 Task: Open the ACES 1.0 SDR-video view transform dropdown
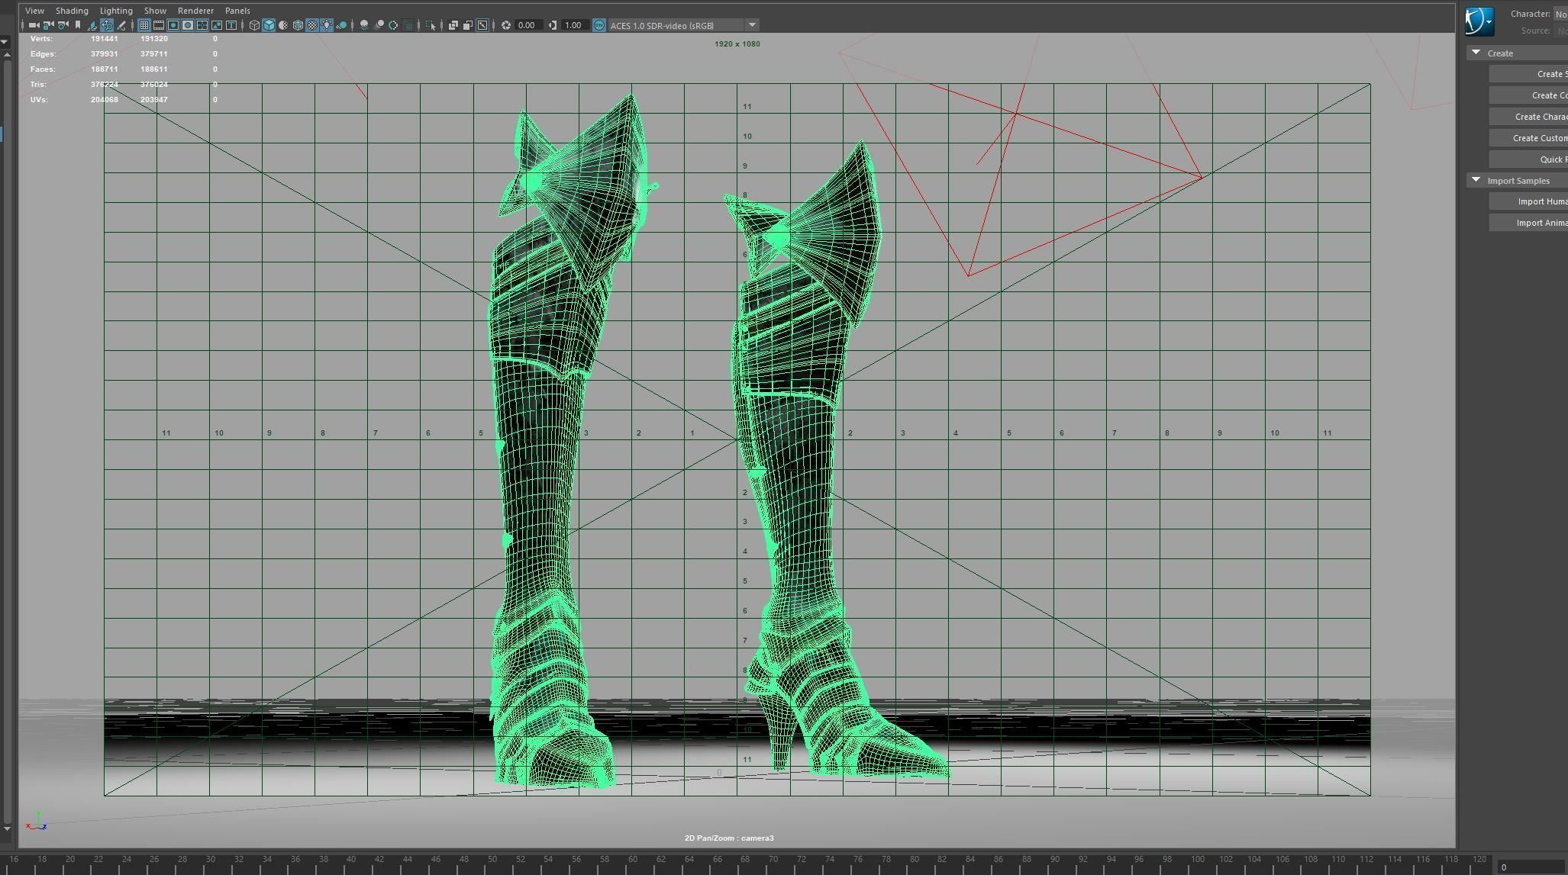(x=753, y=25)
